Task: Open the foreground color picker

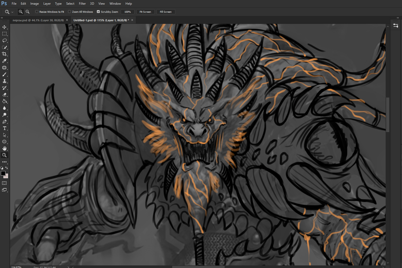Action: (3, 173)
